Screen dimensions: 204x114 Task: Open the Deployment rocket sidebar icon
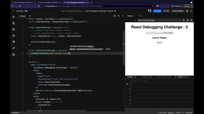pos(14,48)
